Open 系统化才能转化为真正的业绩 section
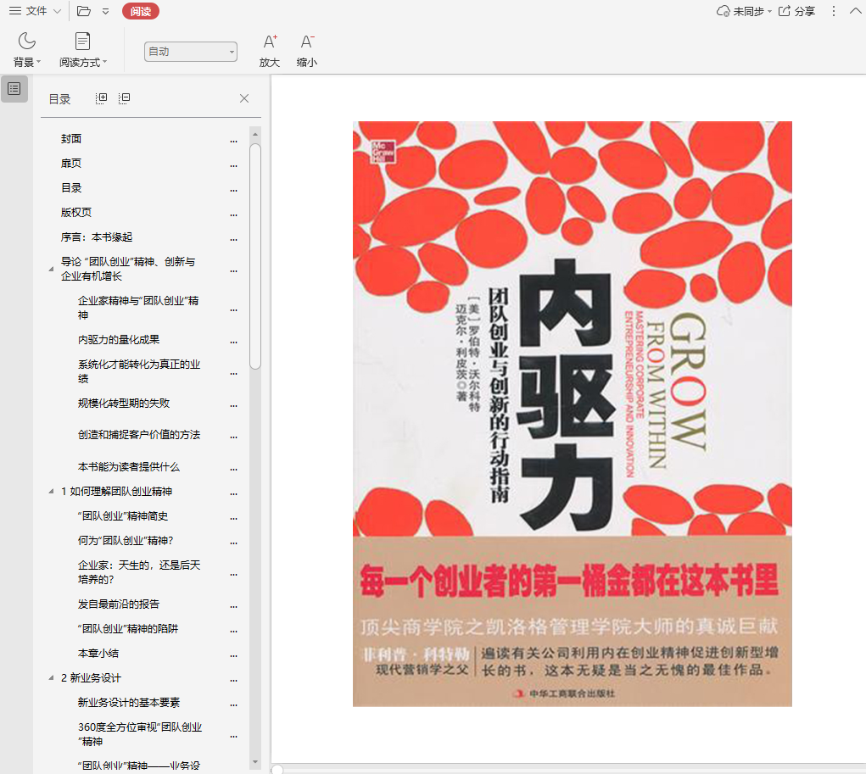The image size is (866, 774). [x=138, y=371]
